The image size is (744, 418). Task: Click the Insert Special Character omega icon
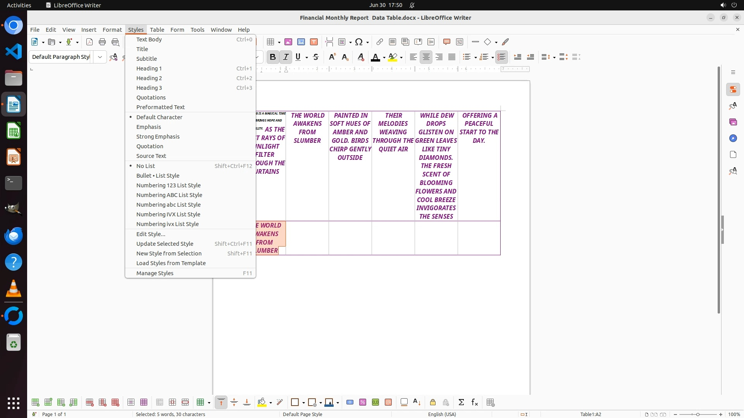359,42
